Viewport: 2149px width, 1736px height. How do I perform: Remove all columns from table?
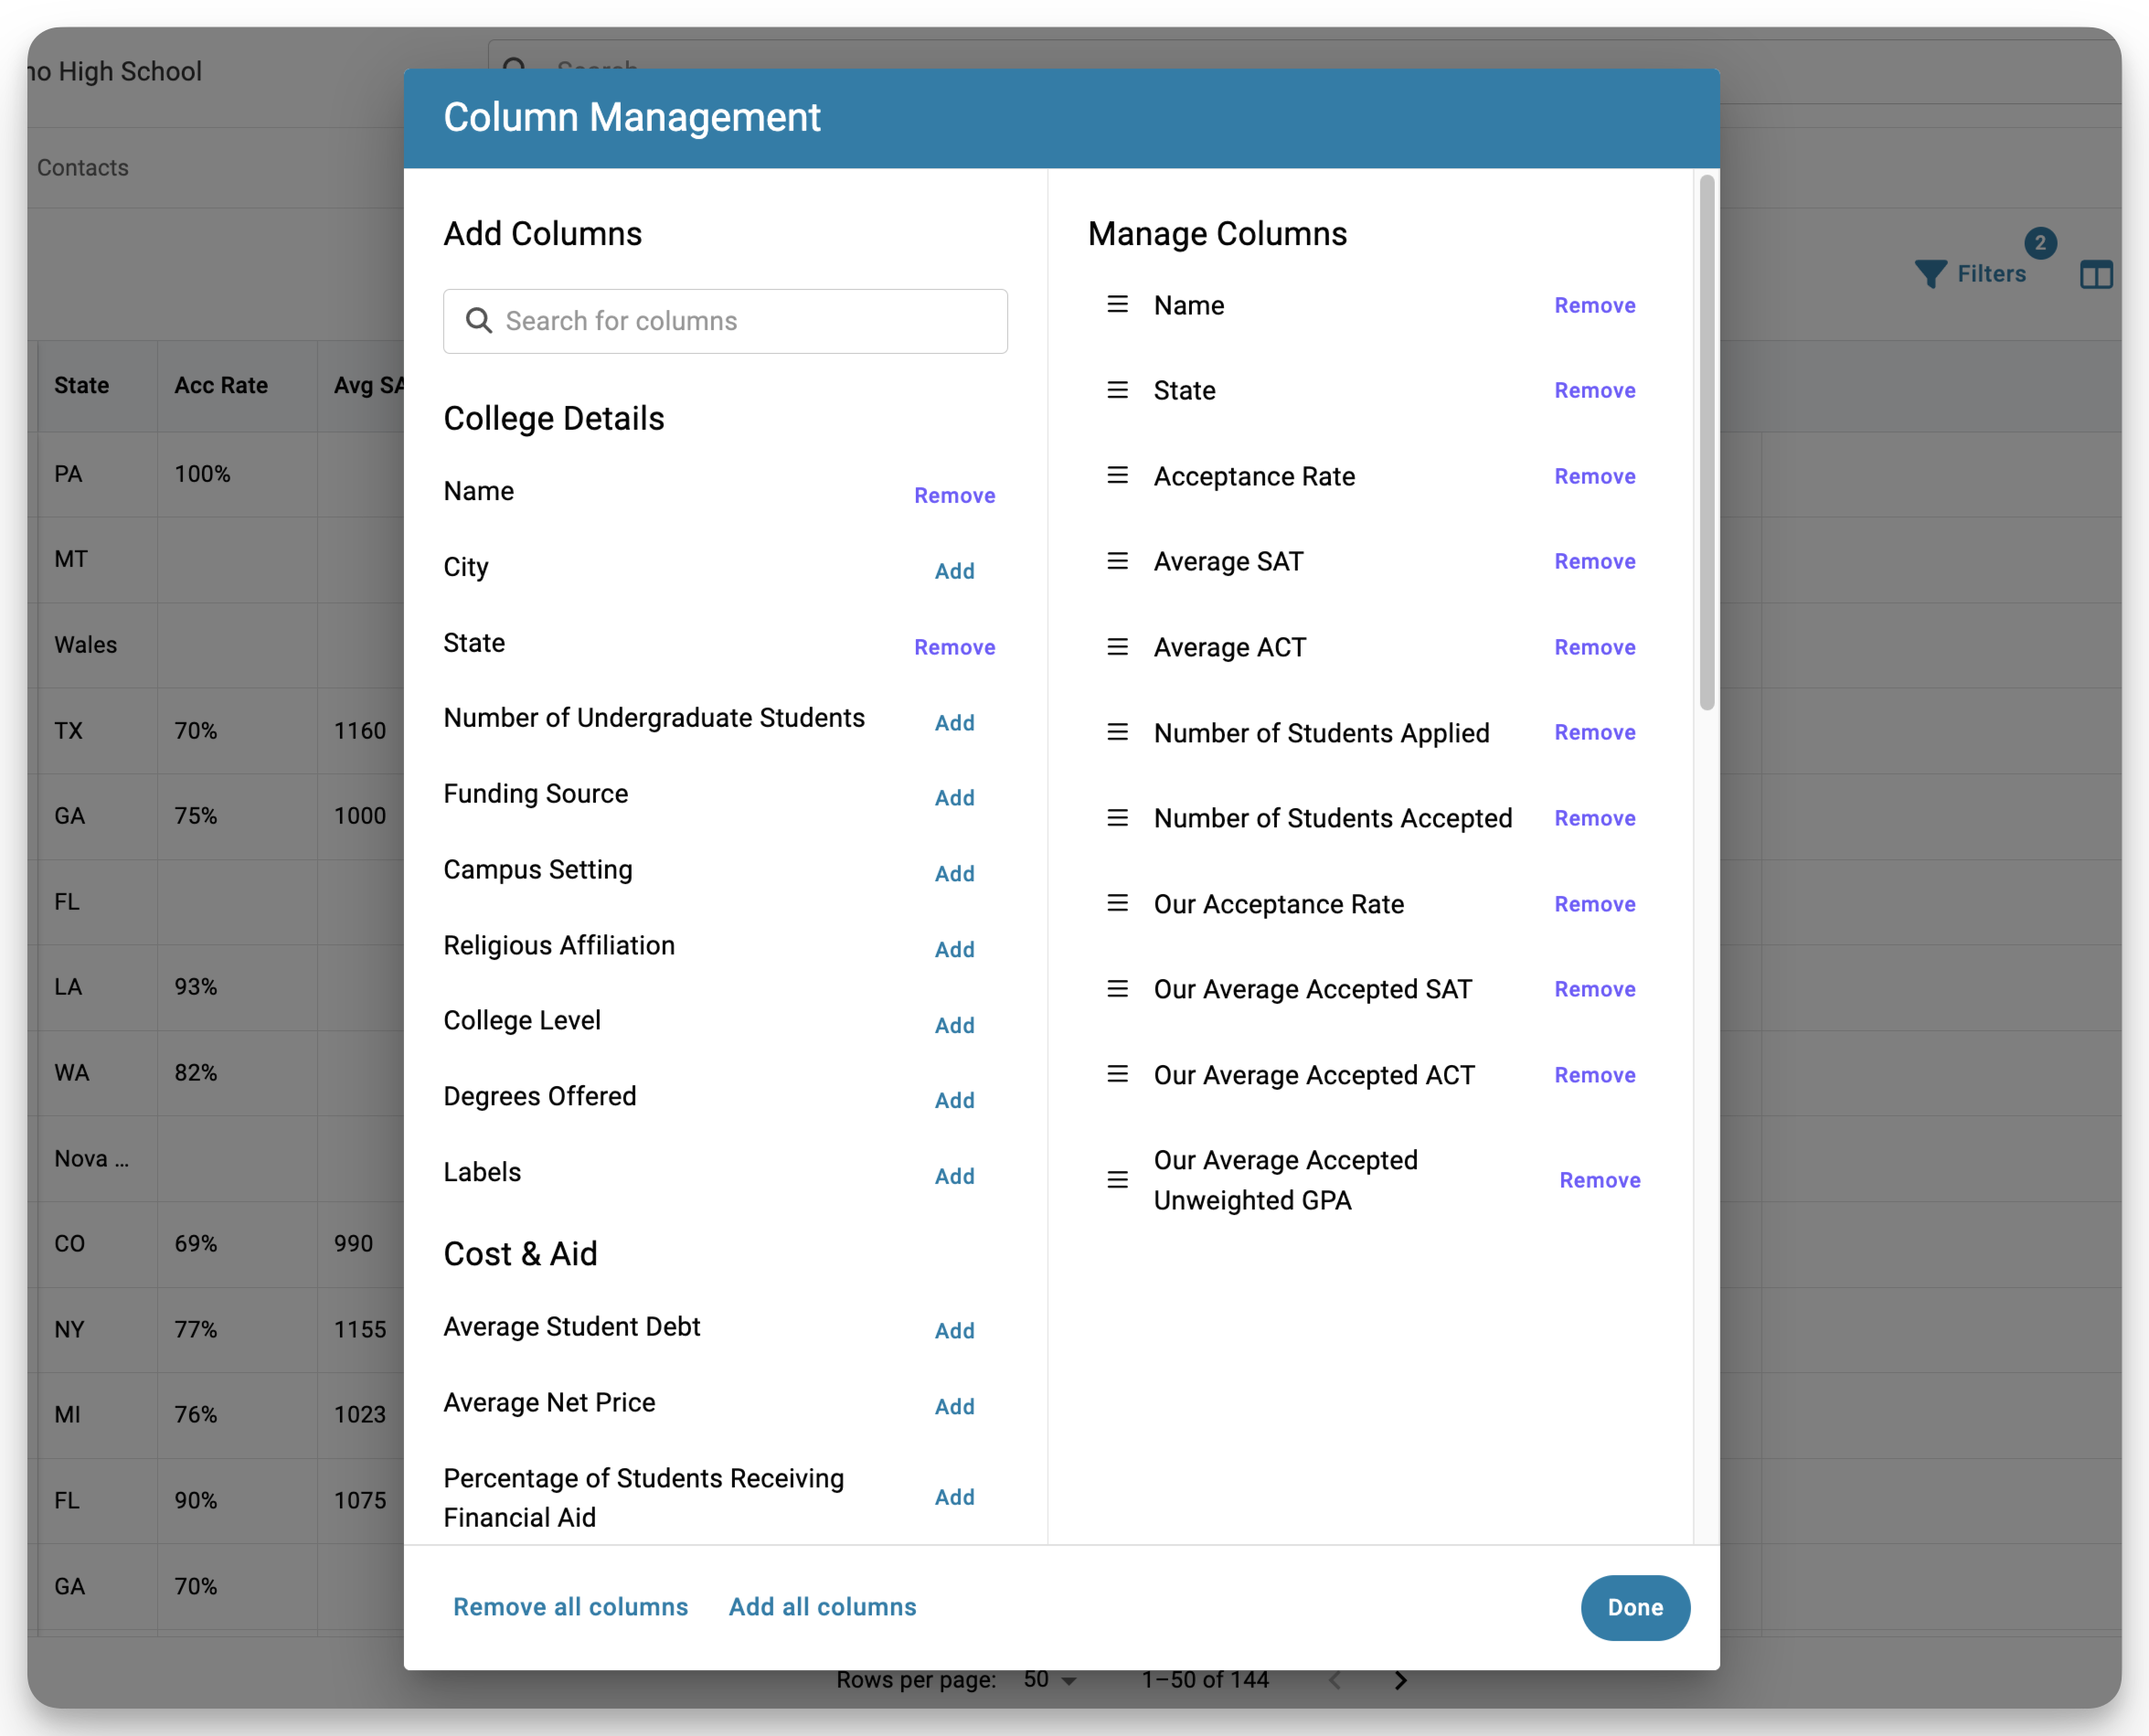click(x=569, y=1607)
